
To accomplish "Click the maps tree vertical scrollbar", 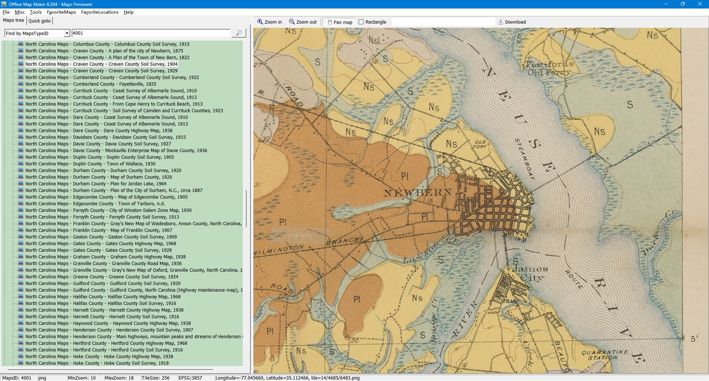I will coord(246,208).
